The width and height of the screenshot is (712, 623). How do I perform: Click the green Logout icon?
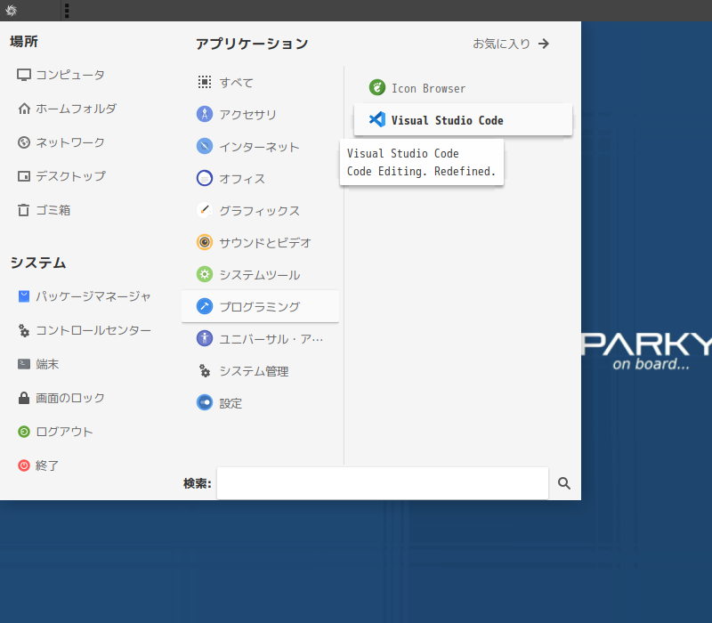tap(24, 432)
